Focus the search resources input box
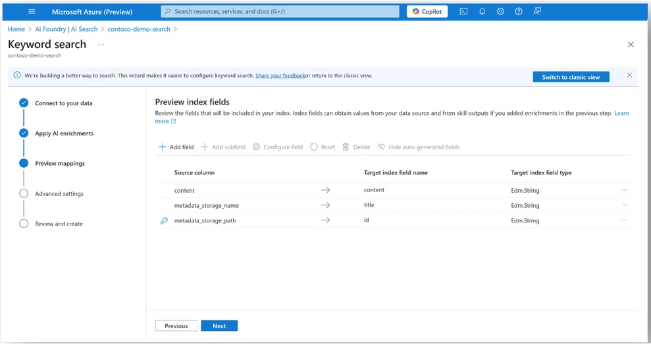651x344 pixels. tap(280, 12)
